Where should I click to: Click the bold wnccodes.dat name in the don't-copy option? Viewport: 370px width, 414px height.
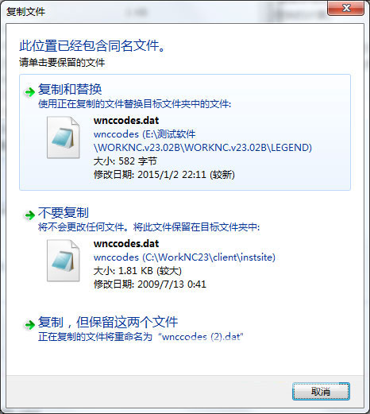pyautogui.click(x=126, y=244)
